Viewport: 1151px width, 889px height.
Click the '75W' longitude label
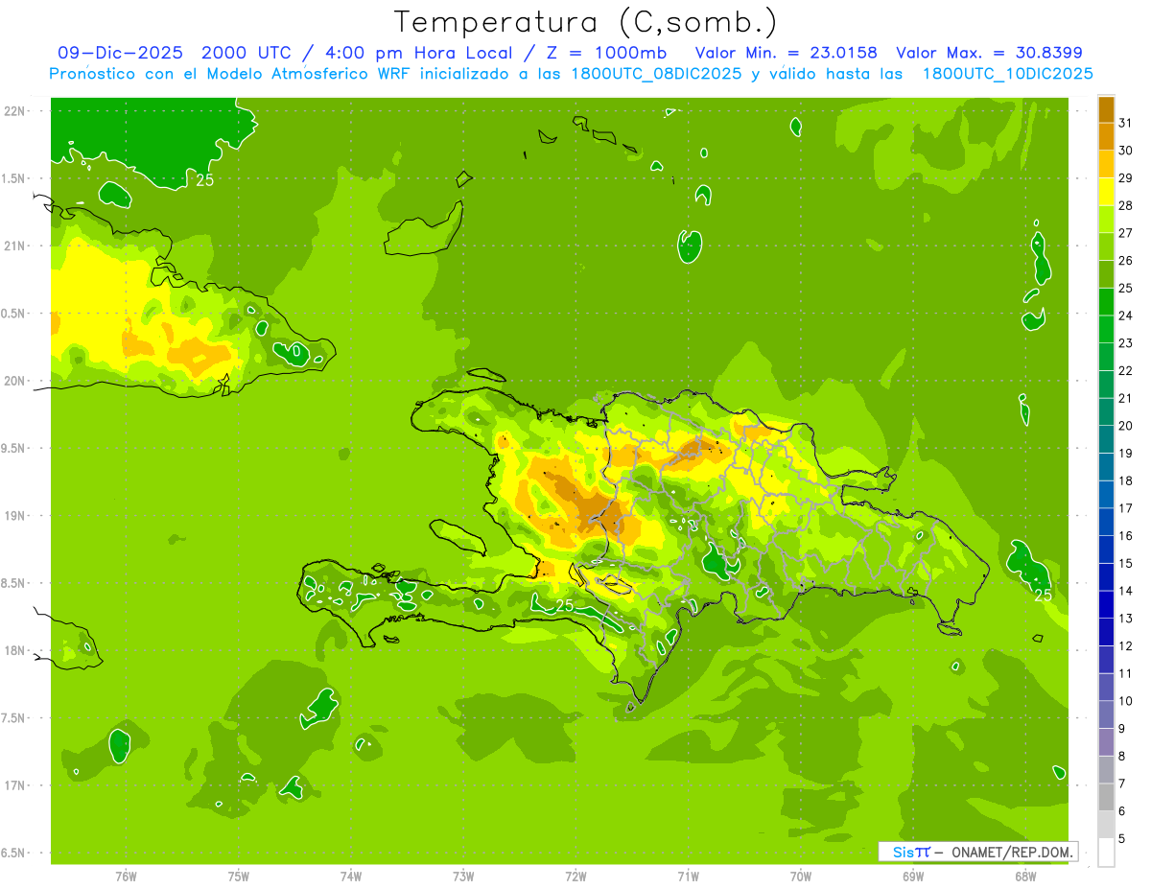coord(239,876)
